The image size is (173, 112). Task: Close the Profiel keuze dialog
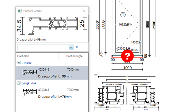click(84, 11)
